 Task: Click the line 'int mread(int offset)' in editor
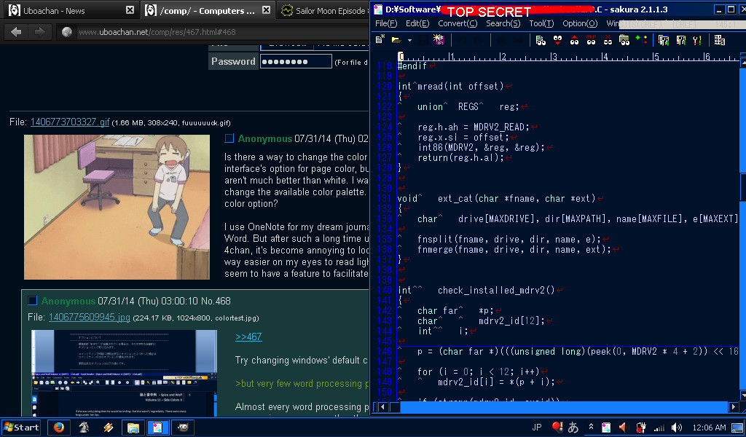click(451, 86)
